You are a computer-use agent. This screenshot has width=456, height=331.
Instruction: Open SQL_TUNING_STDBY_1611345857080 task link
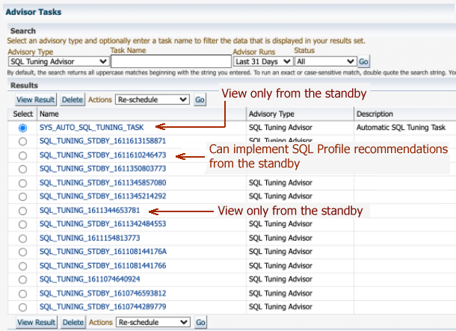[102, 182]
